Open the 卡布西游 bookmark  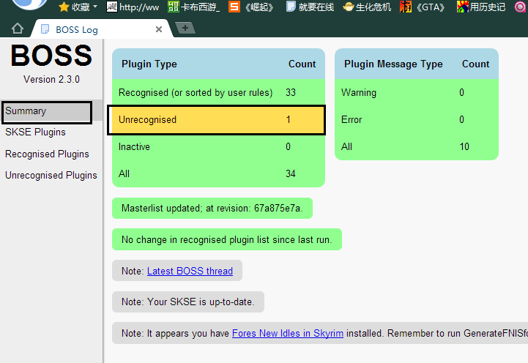[193, 7]
